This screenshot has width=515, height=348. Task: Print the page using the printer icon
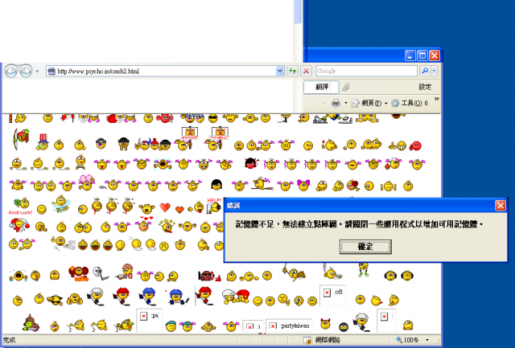(336, 104)
